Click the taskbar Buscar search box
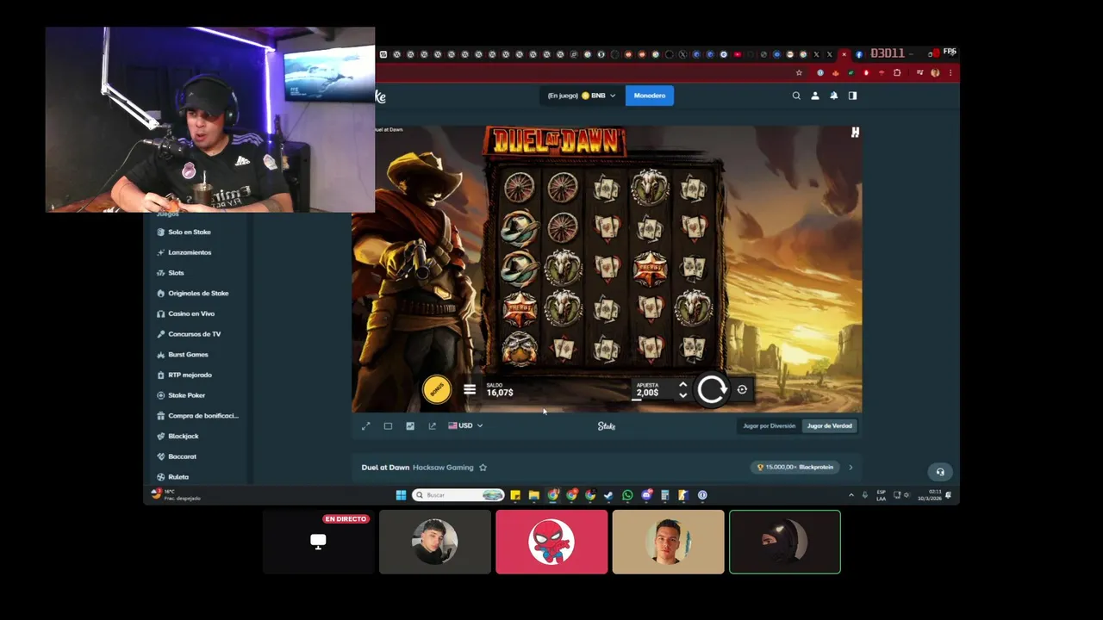The height and width of the screenshot is (620, 1103). (x=458, y=495)
